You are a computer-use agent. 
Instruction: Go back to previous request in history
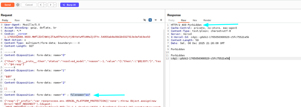pyautogui.click(x=40, y=5)
